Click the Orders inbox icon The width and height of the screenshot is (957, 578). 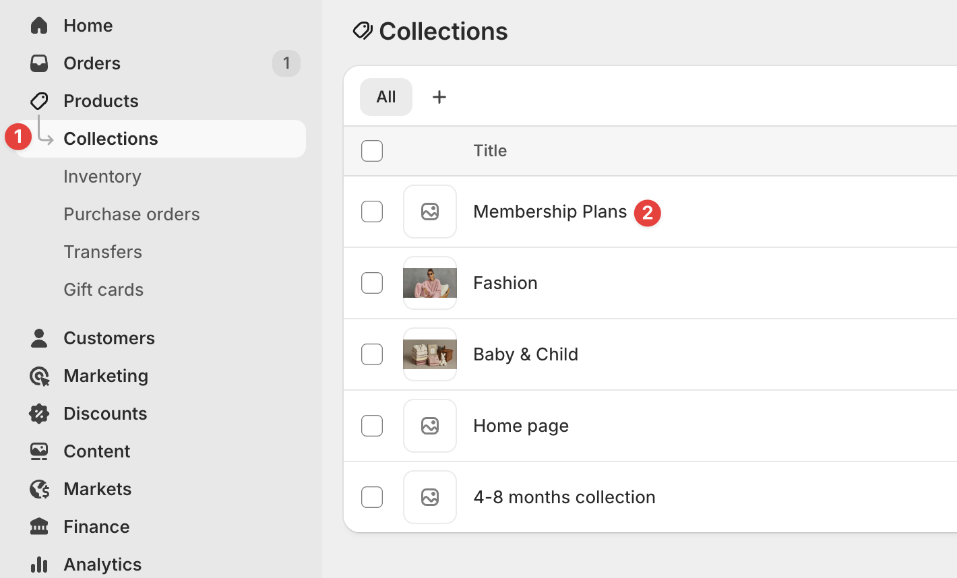tap(39, 63)
